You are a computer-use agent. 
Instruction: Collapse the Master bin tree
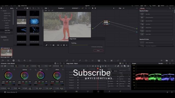(x=1, y=11)
